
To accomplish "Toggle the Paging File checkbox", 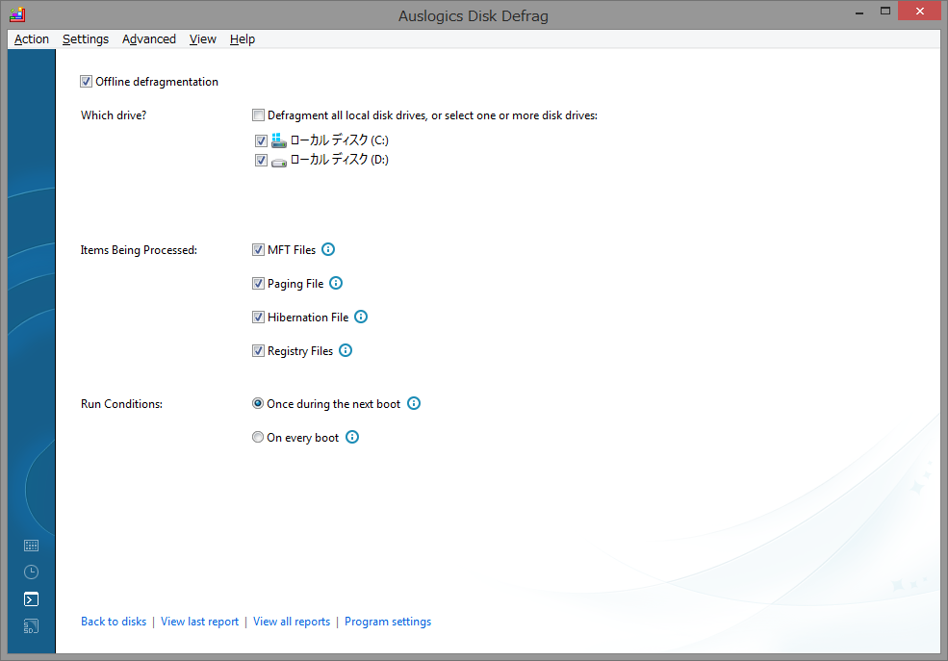I will point(258,284).
